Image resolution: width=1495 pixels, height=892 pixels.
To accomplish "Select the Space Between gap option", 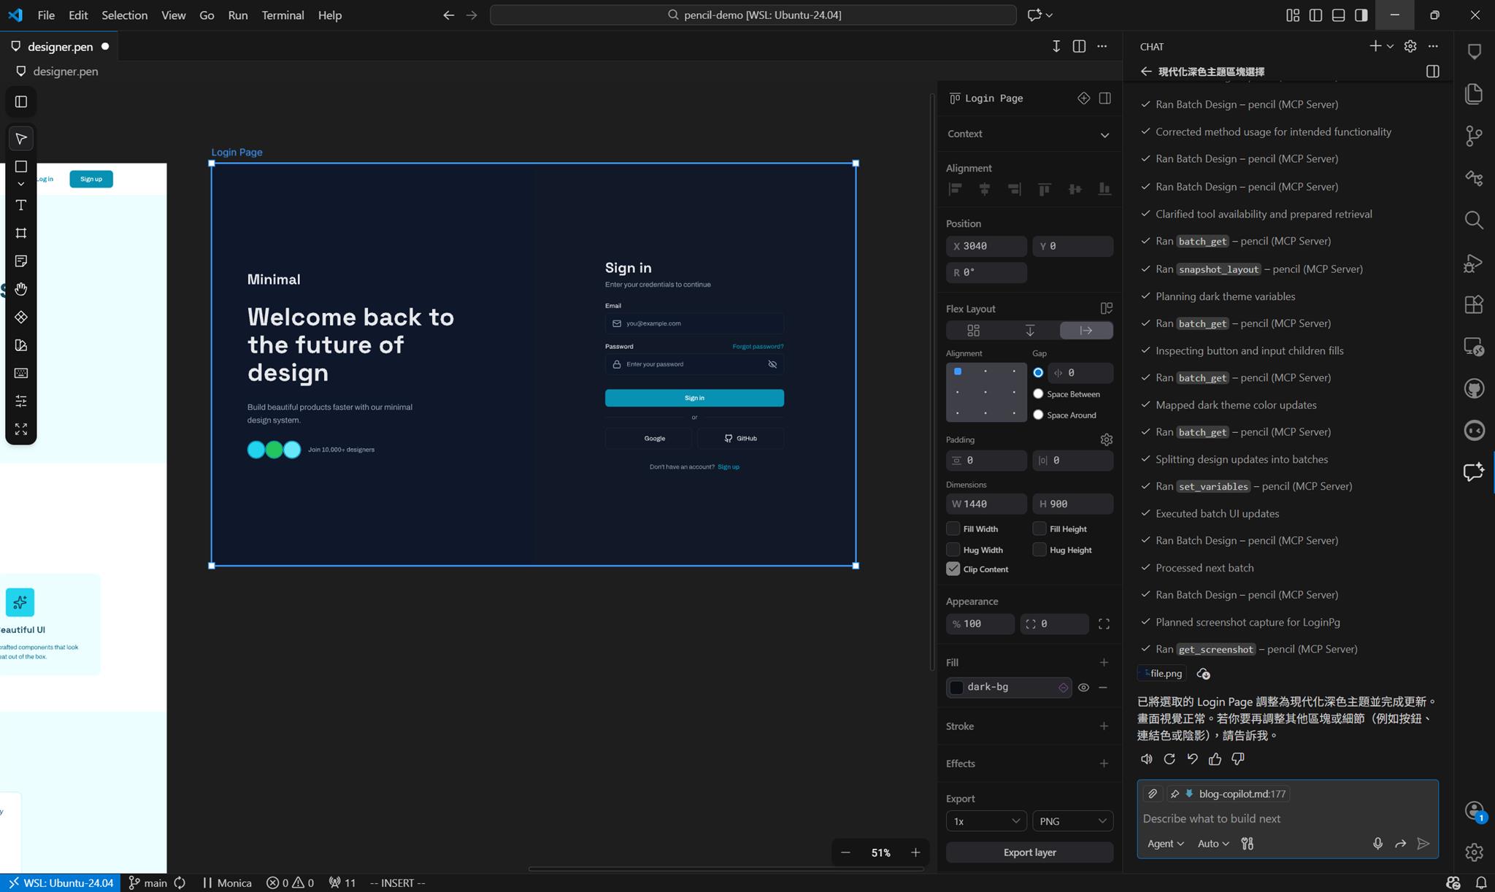I will 1038,394.
